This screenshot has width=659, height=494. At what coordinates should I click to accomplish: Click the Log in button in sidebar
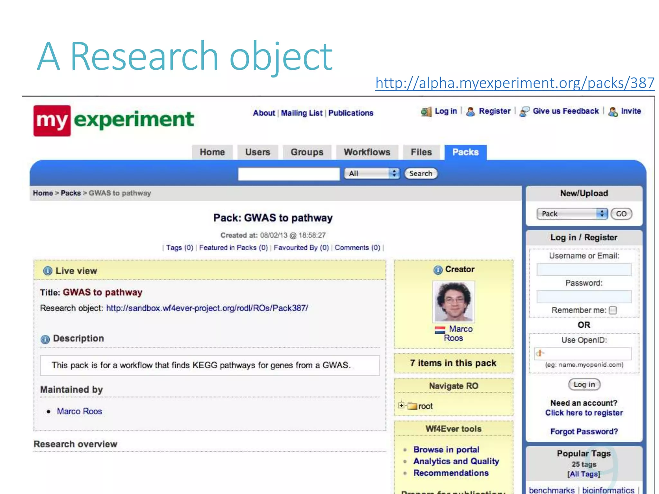click(x=584, y=385)
